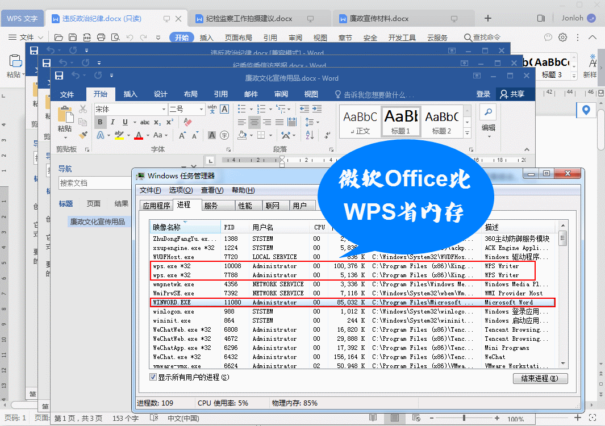605x426 pixels.
Task: Expand the Word 粘贴 paste options arrow
Action: tap(65, 138)
